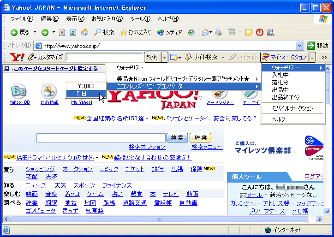Click the Yahoo! BB icon

[x=18, y=91]
